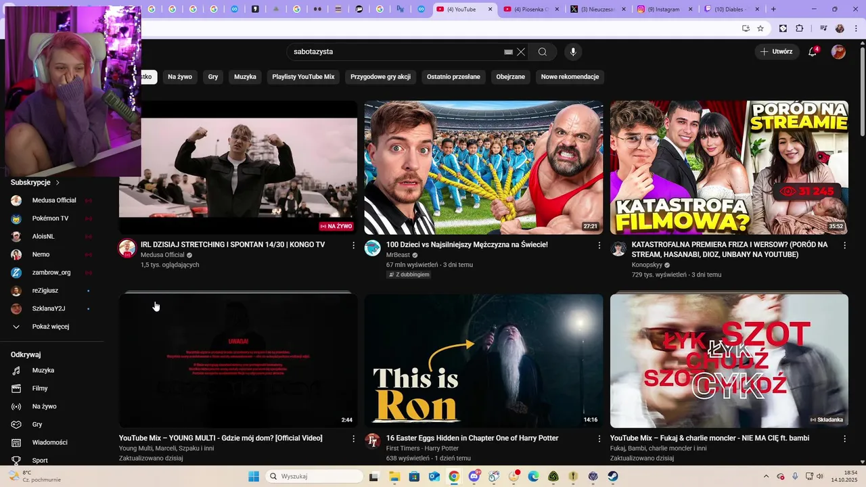Open Microsoft Edge from the taskbar

coord(533,476)
